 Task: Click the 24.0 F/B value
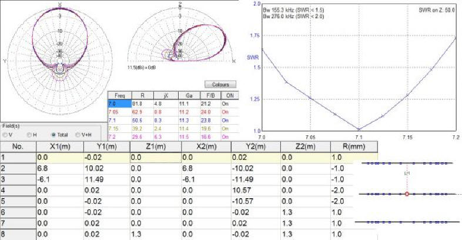pyautogui.click(x=206, y=112)
